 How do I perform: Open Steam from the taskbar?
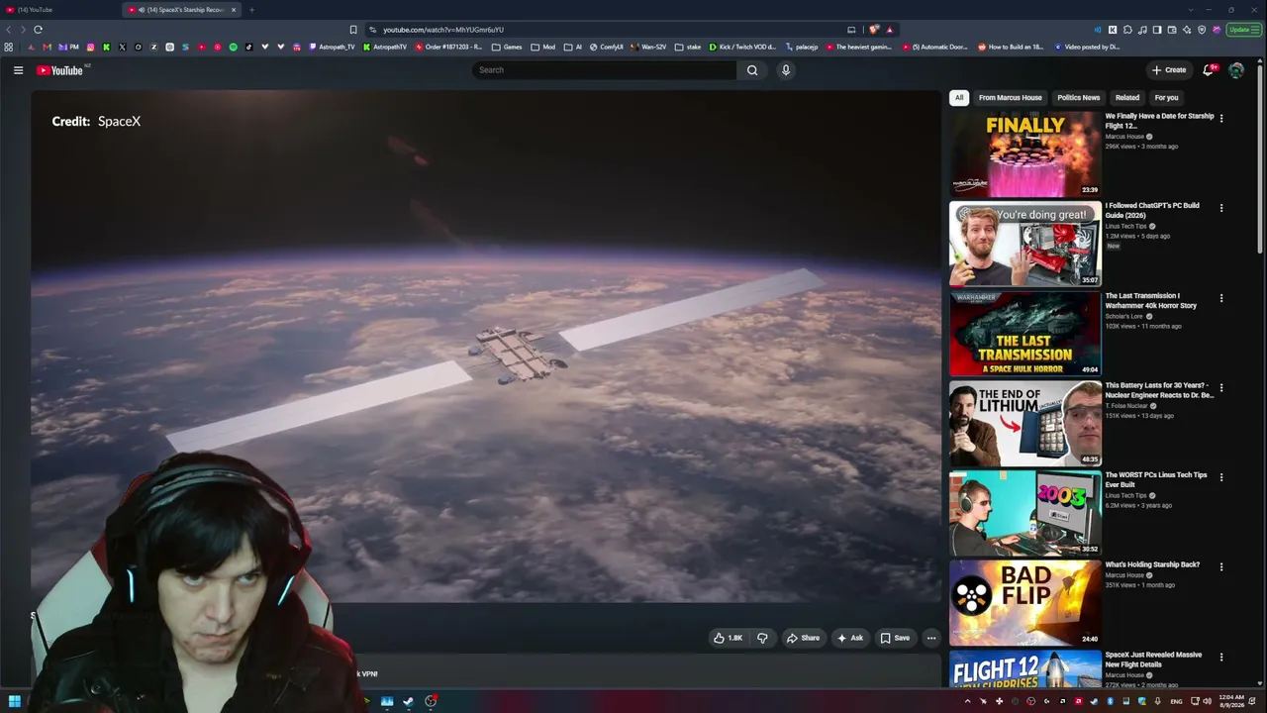click(408, 701)
